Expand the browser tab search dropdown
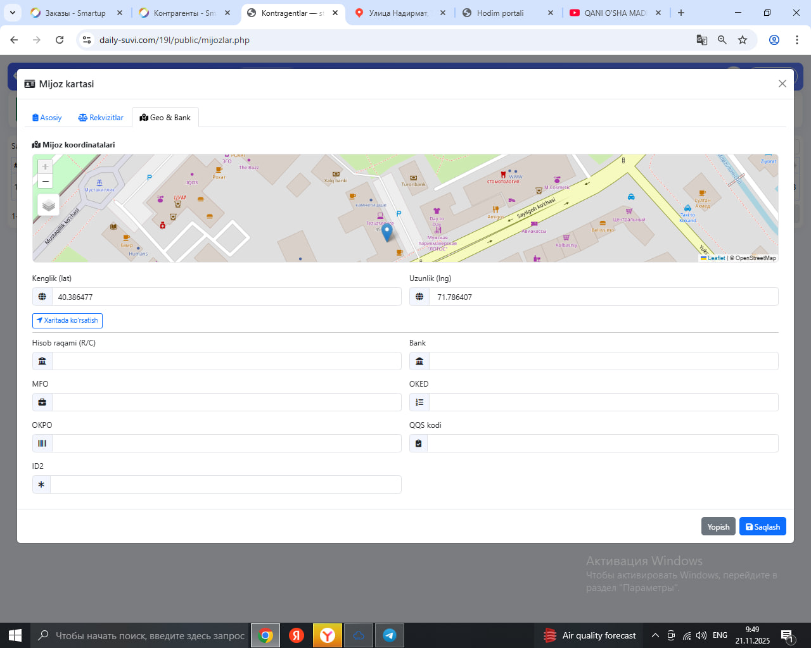The width and height of the screenshot is (811, 648). [13, 13]
